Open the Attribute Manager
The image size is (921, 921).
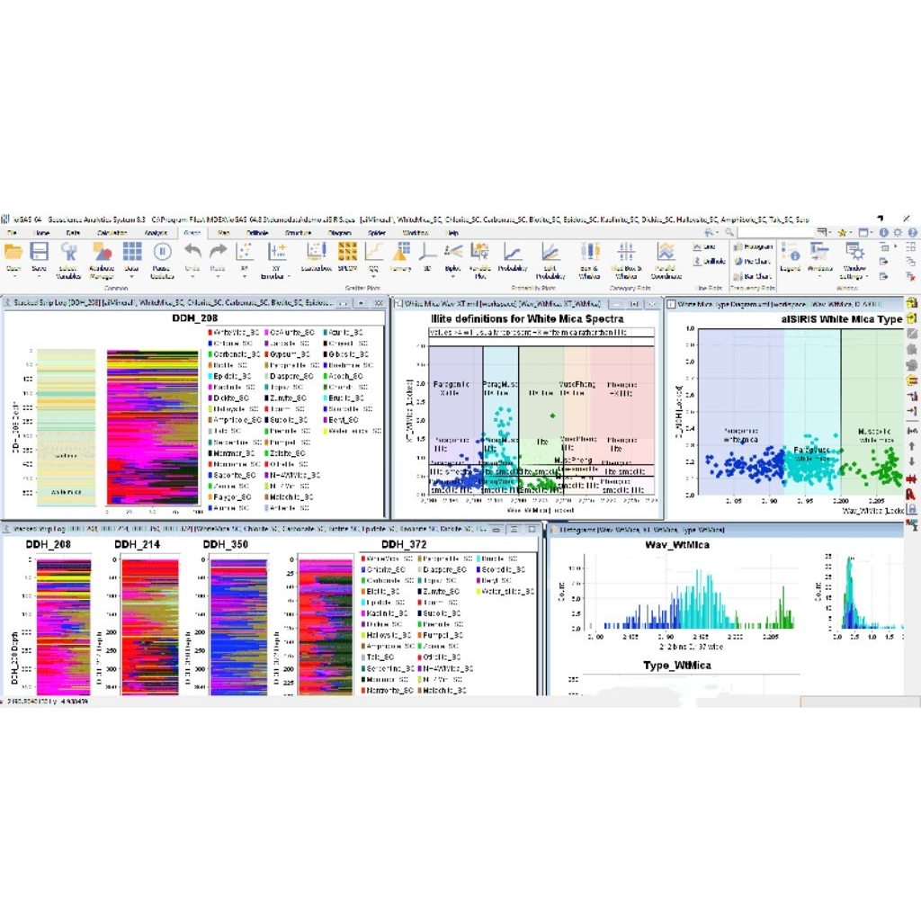[x=102, y=259]
